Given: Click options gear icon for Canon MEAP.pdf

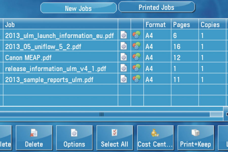Looking at the screenshot, I should [124, 57].
